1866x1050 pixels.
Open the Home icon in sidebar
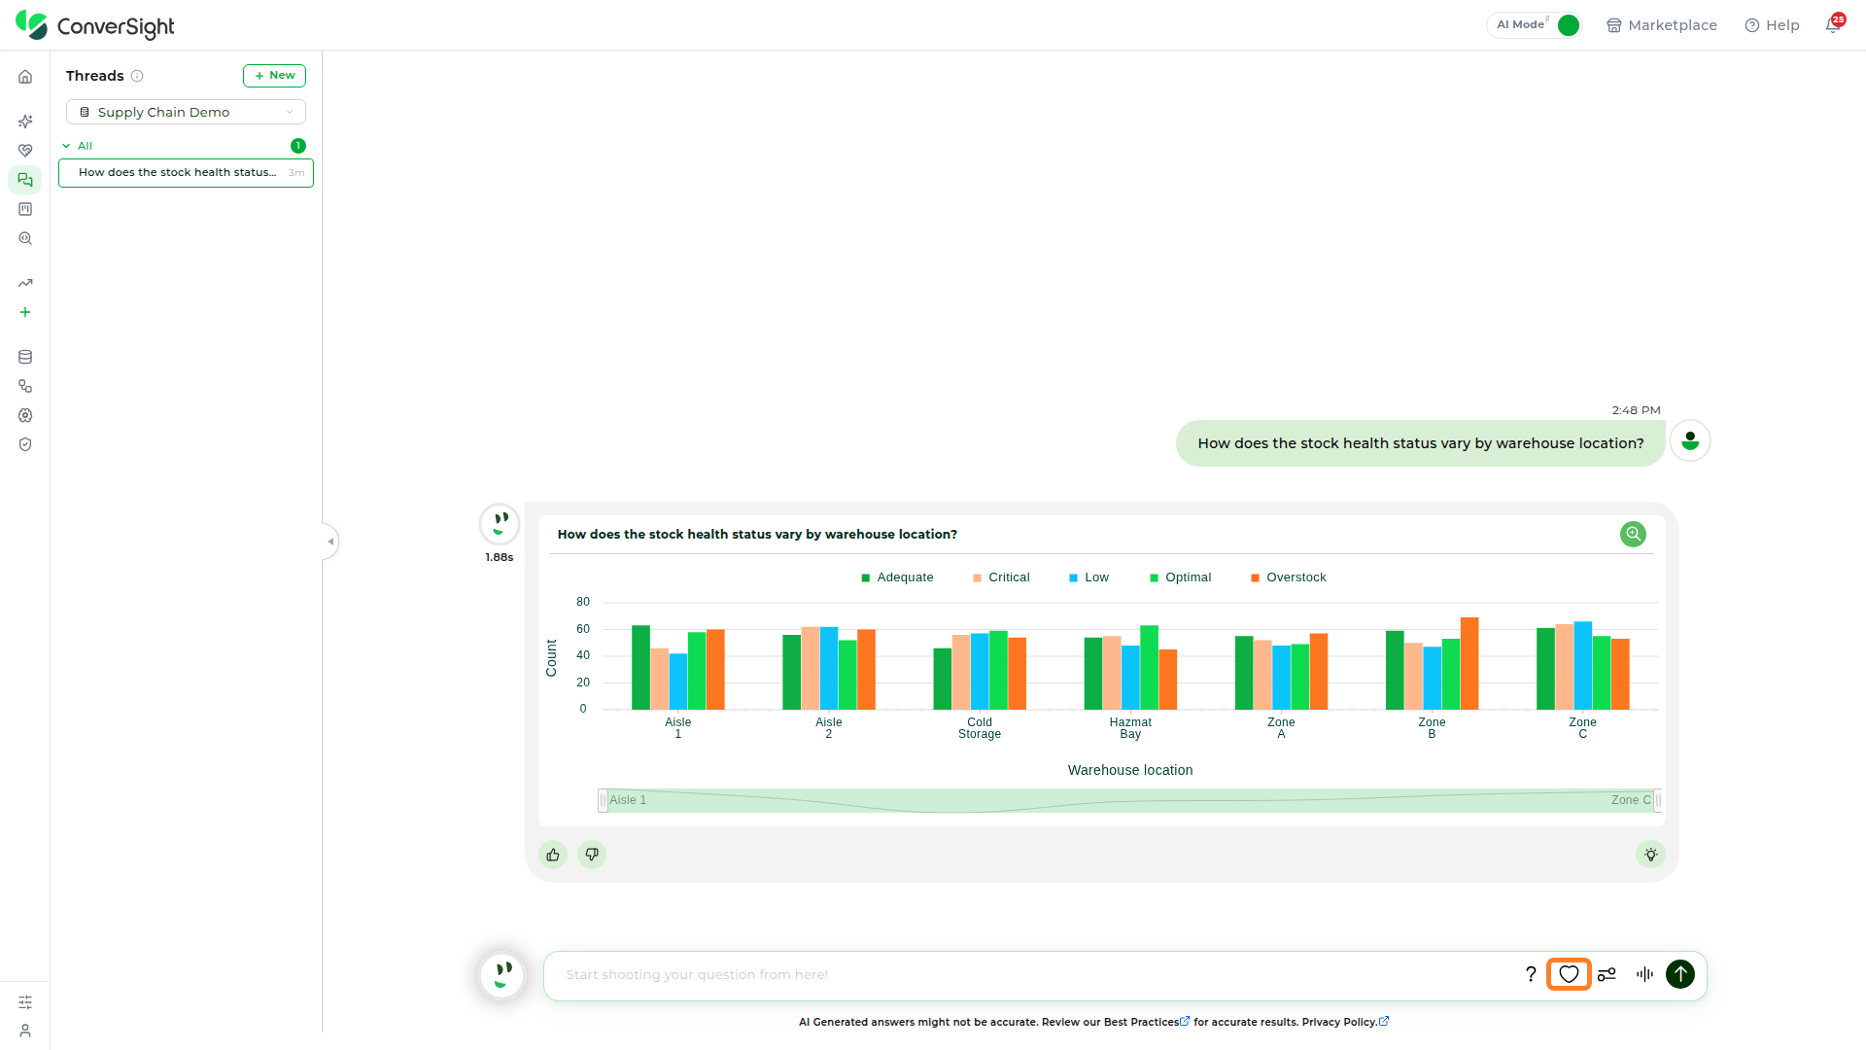25,77
